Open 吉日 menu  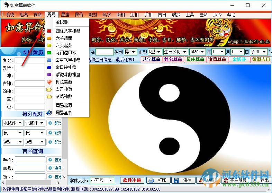pos(162,15)
